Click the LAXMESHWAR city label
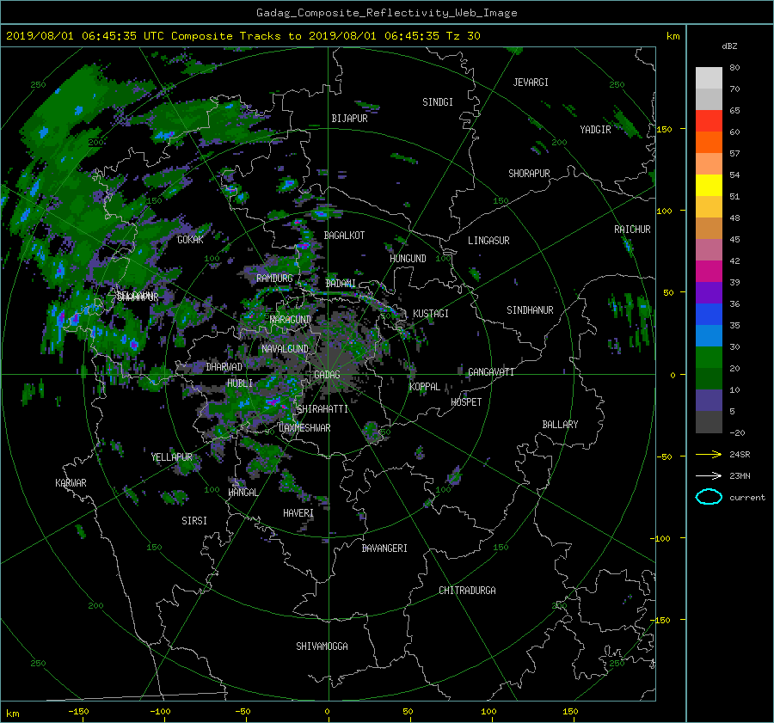The width and height of the screenshot is (774, 723). pyautogui.click(x=304, y=428)
